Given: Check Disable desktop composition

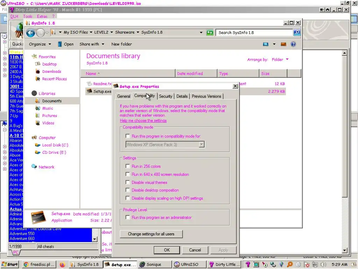Looking at the screenshot, I should (x=128, y=190).
